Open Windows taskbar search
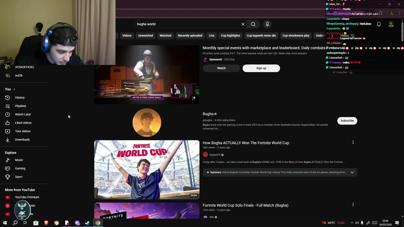This screenshot has width=404, height=227. click(15, 223)
